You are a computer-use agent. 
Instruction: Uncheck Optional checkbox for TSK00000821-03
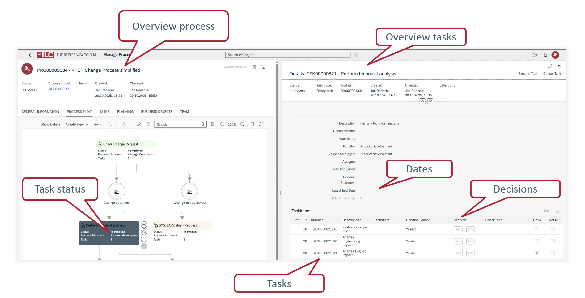[537, 253]
